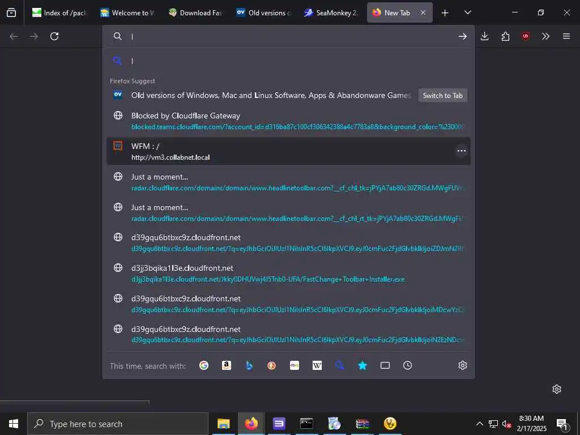The height and width of the screenshot is (435, 580).
Task: Open http://vm3.collabnet.local URL
Action: pyautogui.click(x=170, y=157)
